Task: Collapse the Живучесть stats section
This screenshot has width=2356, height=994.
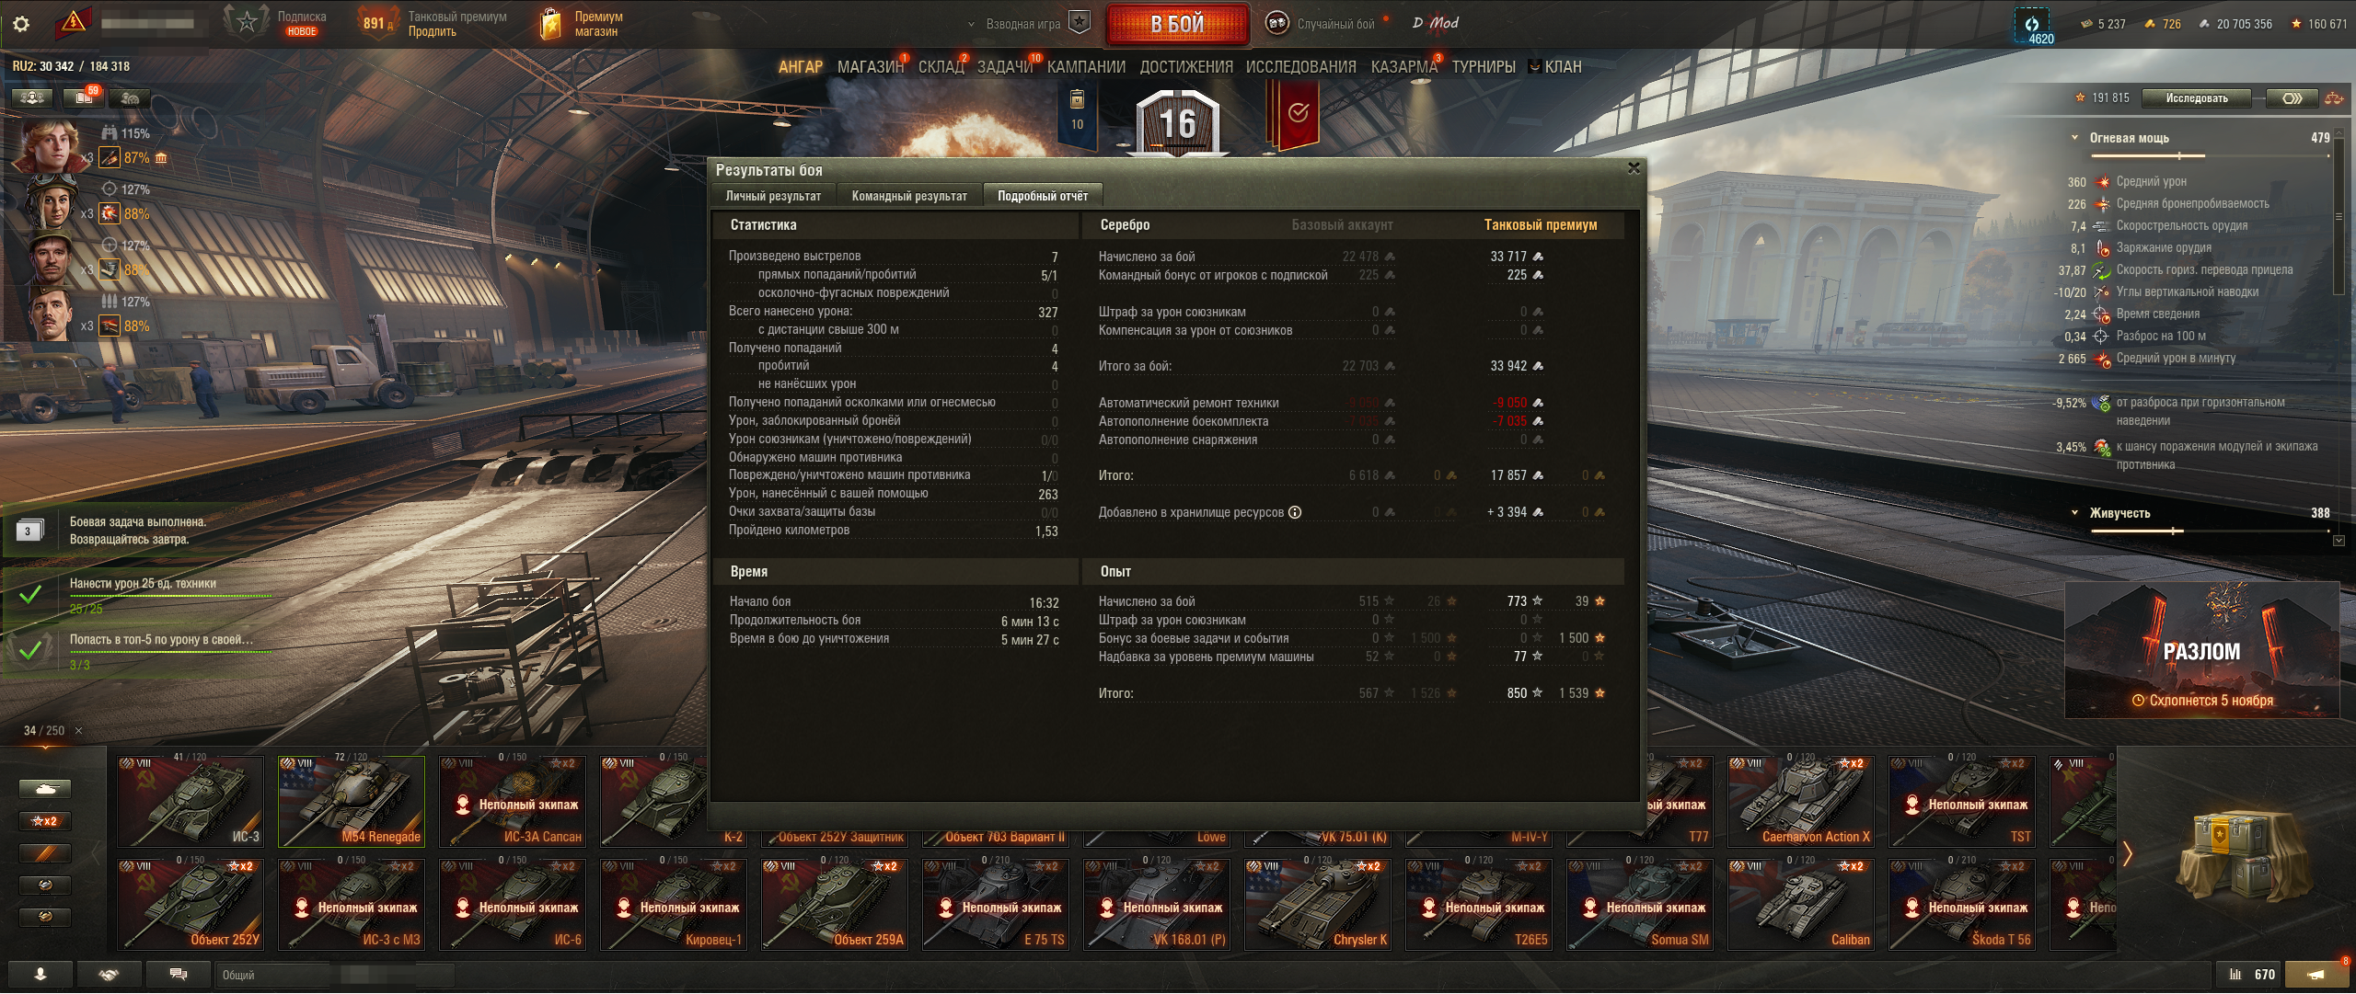Action: pos(2074,513)
